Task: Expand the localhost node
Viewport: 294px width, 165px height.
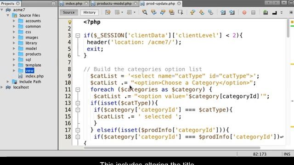Action: click(x=2, y=87)
